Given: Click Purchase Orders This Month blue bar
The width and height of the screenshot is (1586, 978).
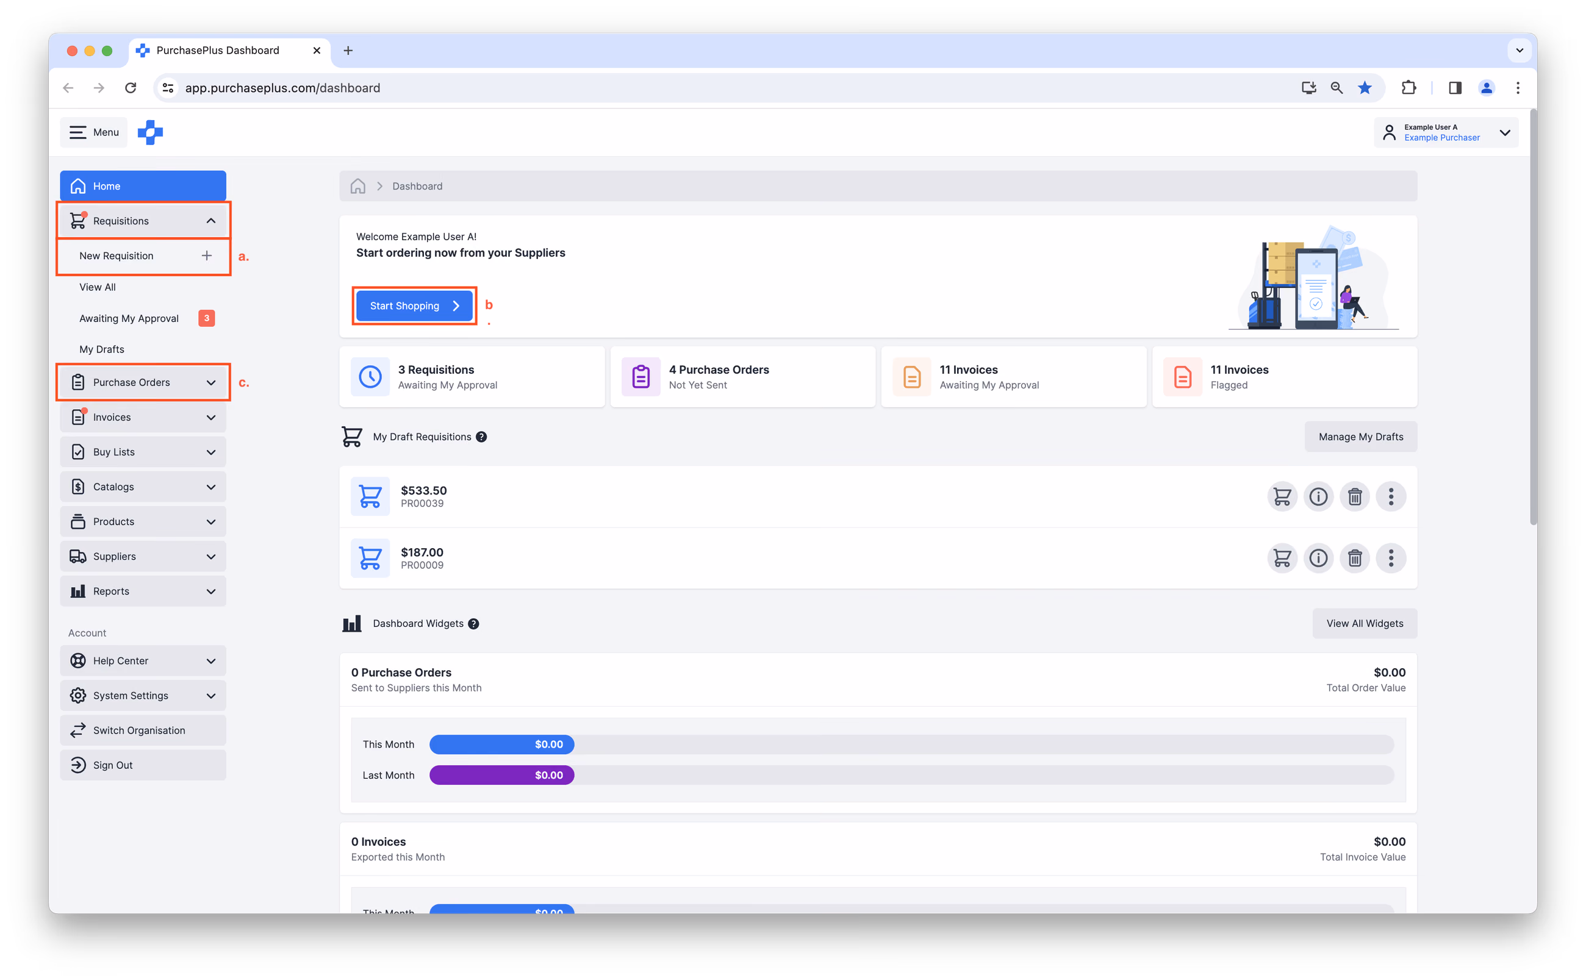Looking at the screenshot, I should [x=501, y=744].
